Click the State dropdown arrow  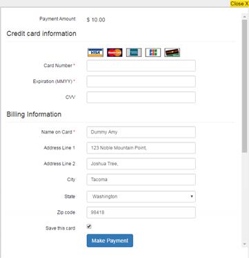pyautogui.click(x=192, y=196)
